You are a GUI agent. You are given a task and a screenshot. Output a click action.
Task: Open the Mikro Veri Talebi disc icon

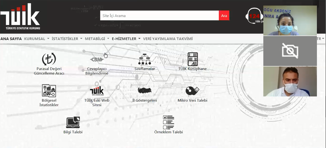click(192, 91)
